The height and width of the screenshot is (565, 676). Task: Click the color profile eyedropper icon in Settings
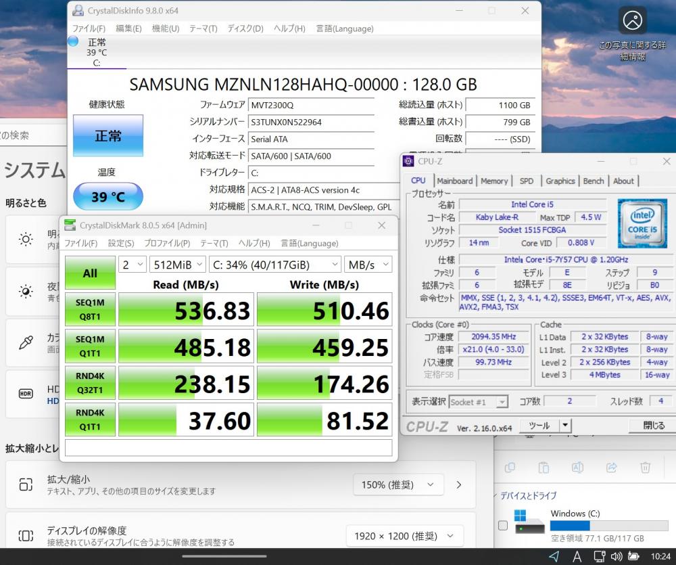[26, 342]
